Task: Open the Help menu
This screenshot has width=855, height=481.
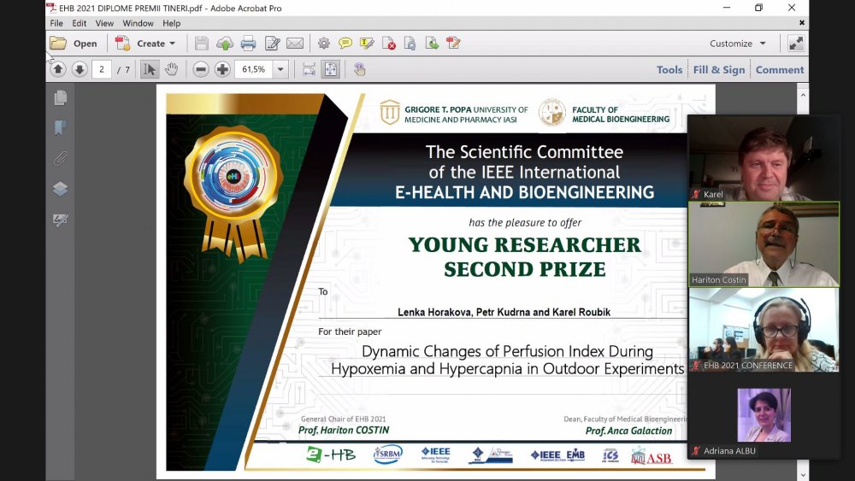Action: (x=171, y=23)
